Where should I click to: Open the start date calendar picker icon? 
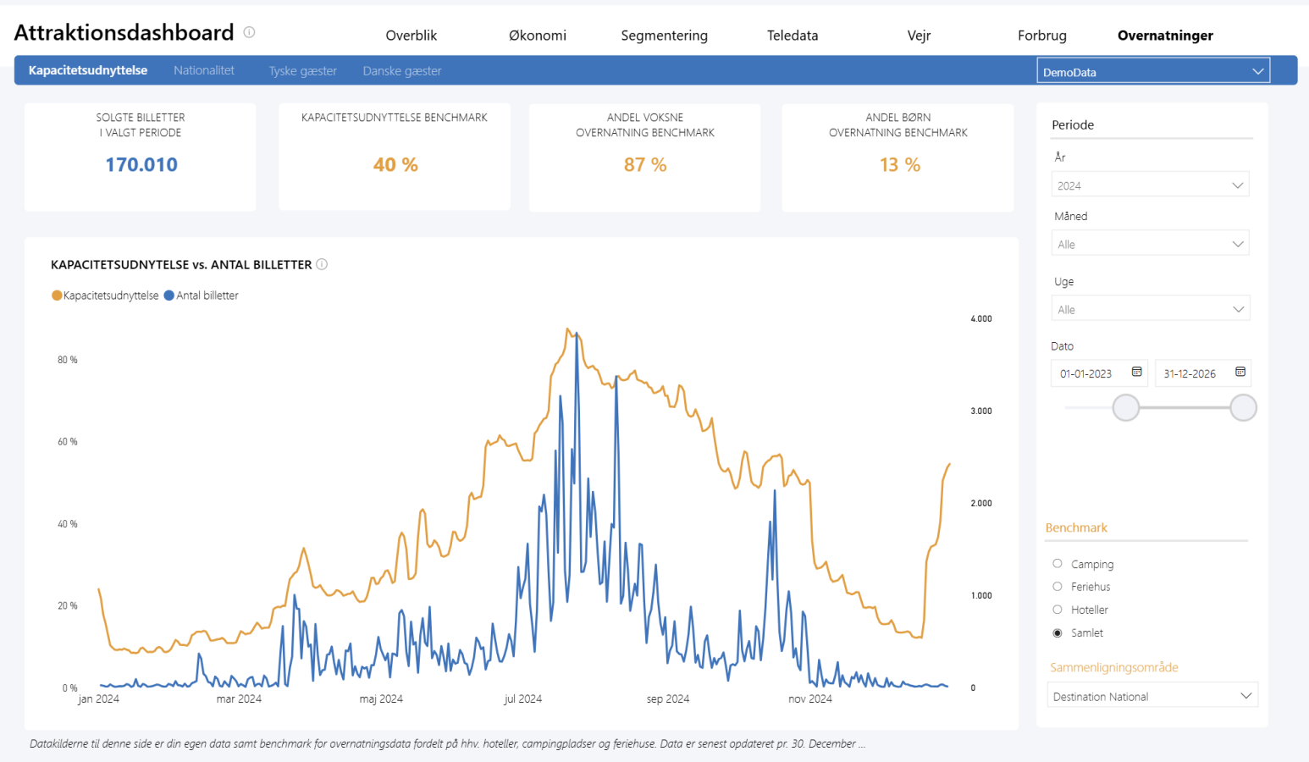[x=1136, y=372]
